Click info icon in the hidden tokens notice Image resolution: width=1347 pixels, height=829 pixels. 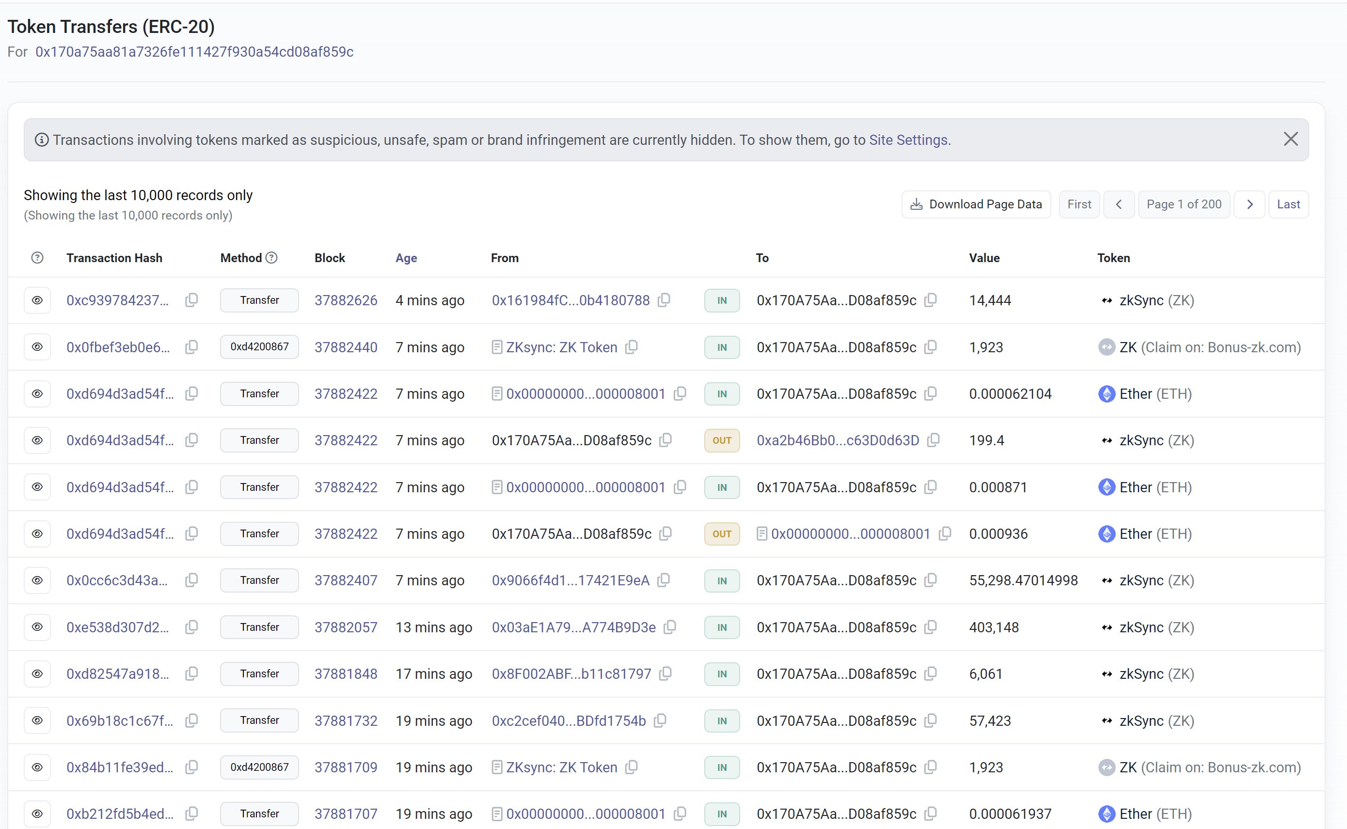[x=42, y=140]
